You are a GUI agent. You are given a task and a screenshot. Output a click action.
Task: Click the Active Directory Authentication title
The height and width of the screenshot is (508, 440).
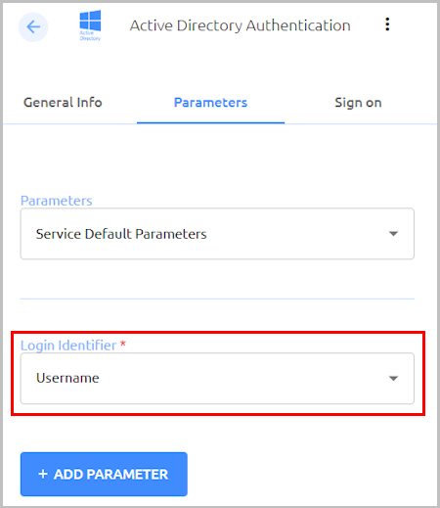(x=241, y=25)
